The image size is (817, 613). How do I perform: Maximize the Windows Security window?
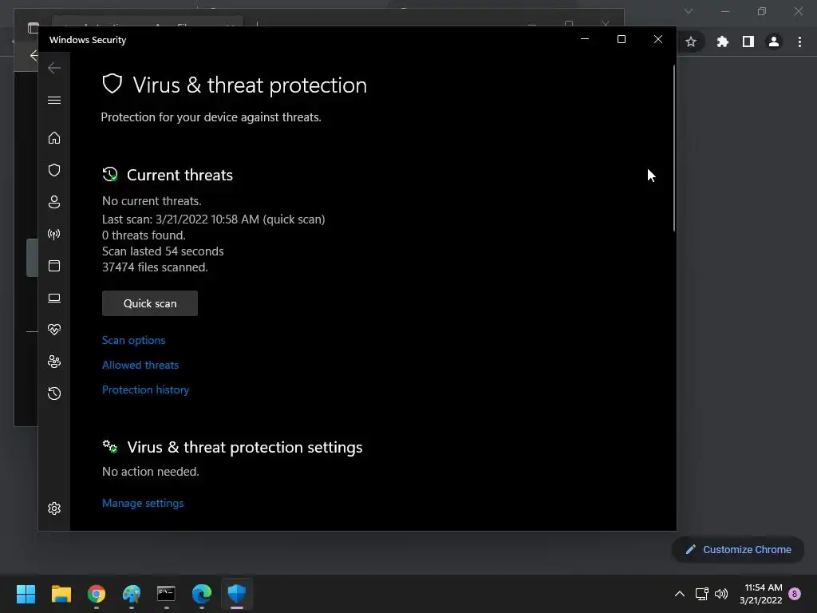(x=621, y=39)
